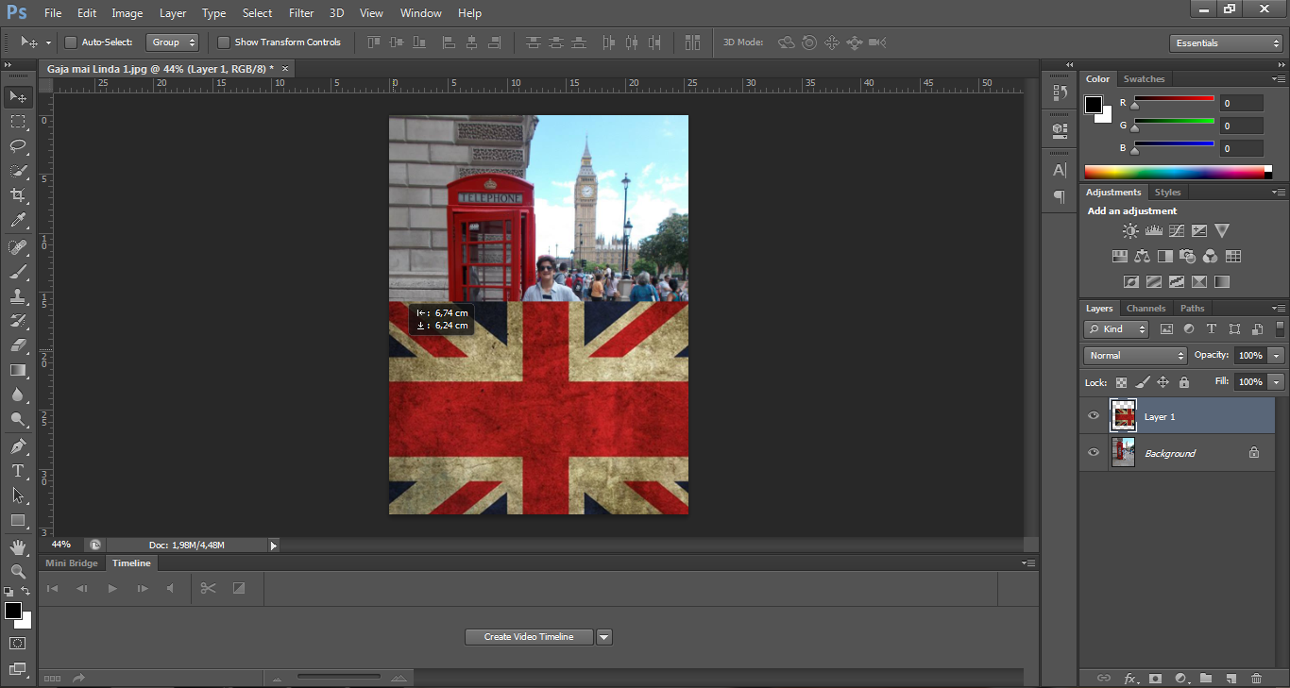Select the Lasso tool
This screenshot has height=688, width=1290.
coord(18,145)
